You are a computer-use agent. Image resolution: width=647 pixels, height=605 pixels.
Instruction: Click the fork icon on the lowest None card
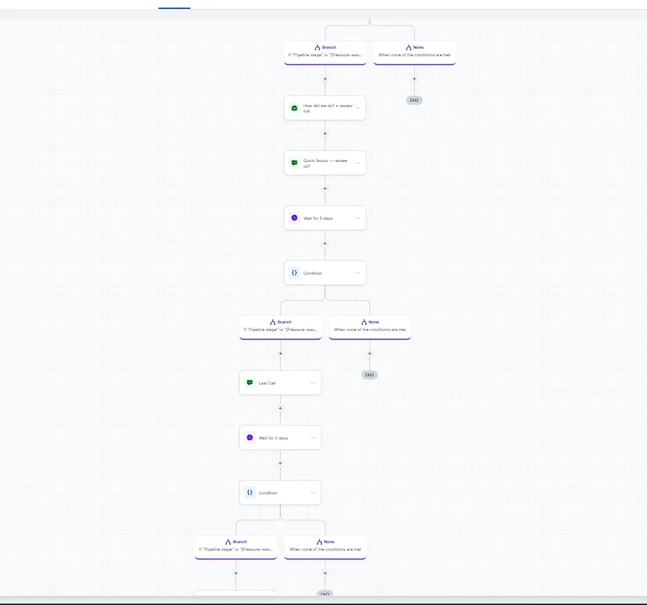coord(319,542)
